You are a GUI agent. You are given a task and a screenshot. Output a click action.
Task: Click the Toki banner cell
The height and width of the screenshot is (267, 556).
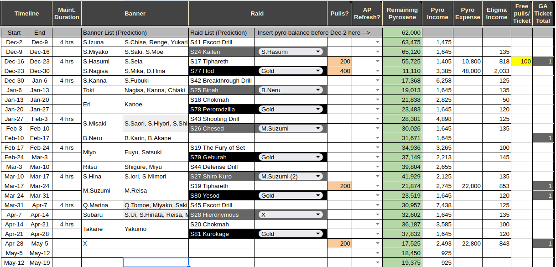[102, 90]
